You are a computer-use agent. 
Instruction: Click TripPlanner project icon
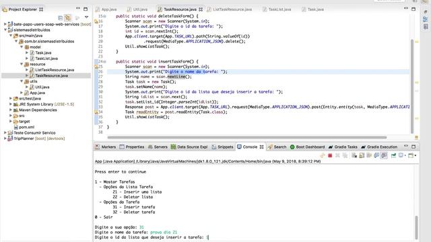click(10, 138)
